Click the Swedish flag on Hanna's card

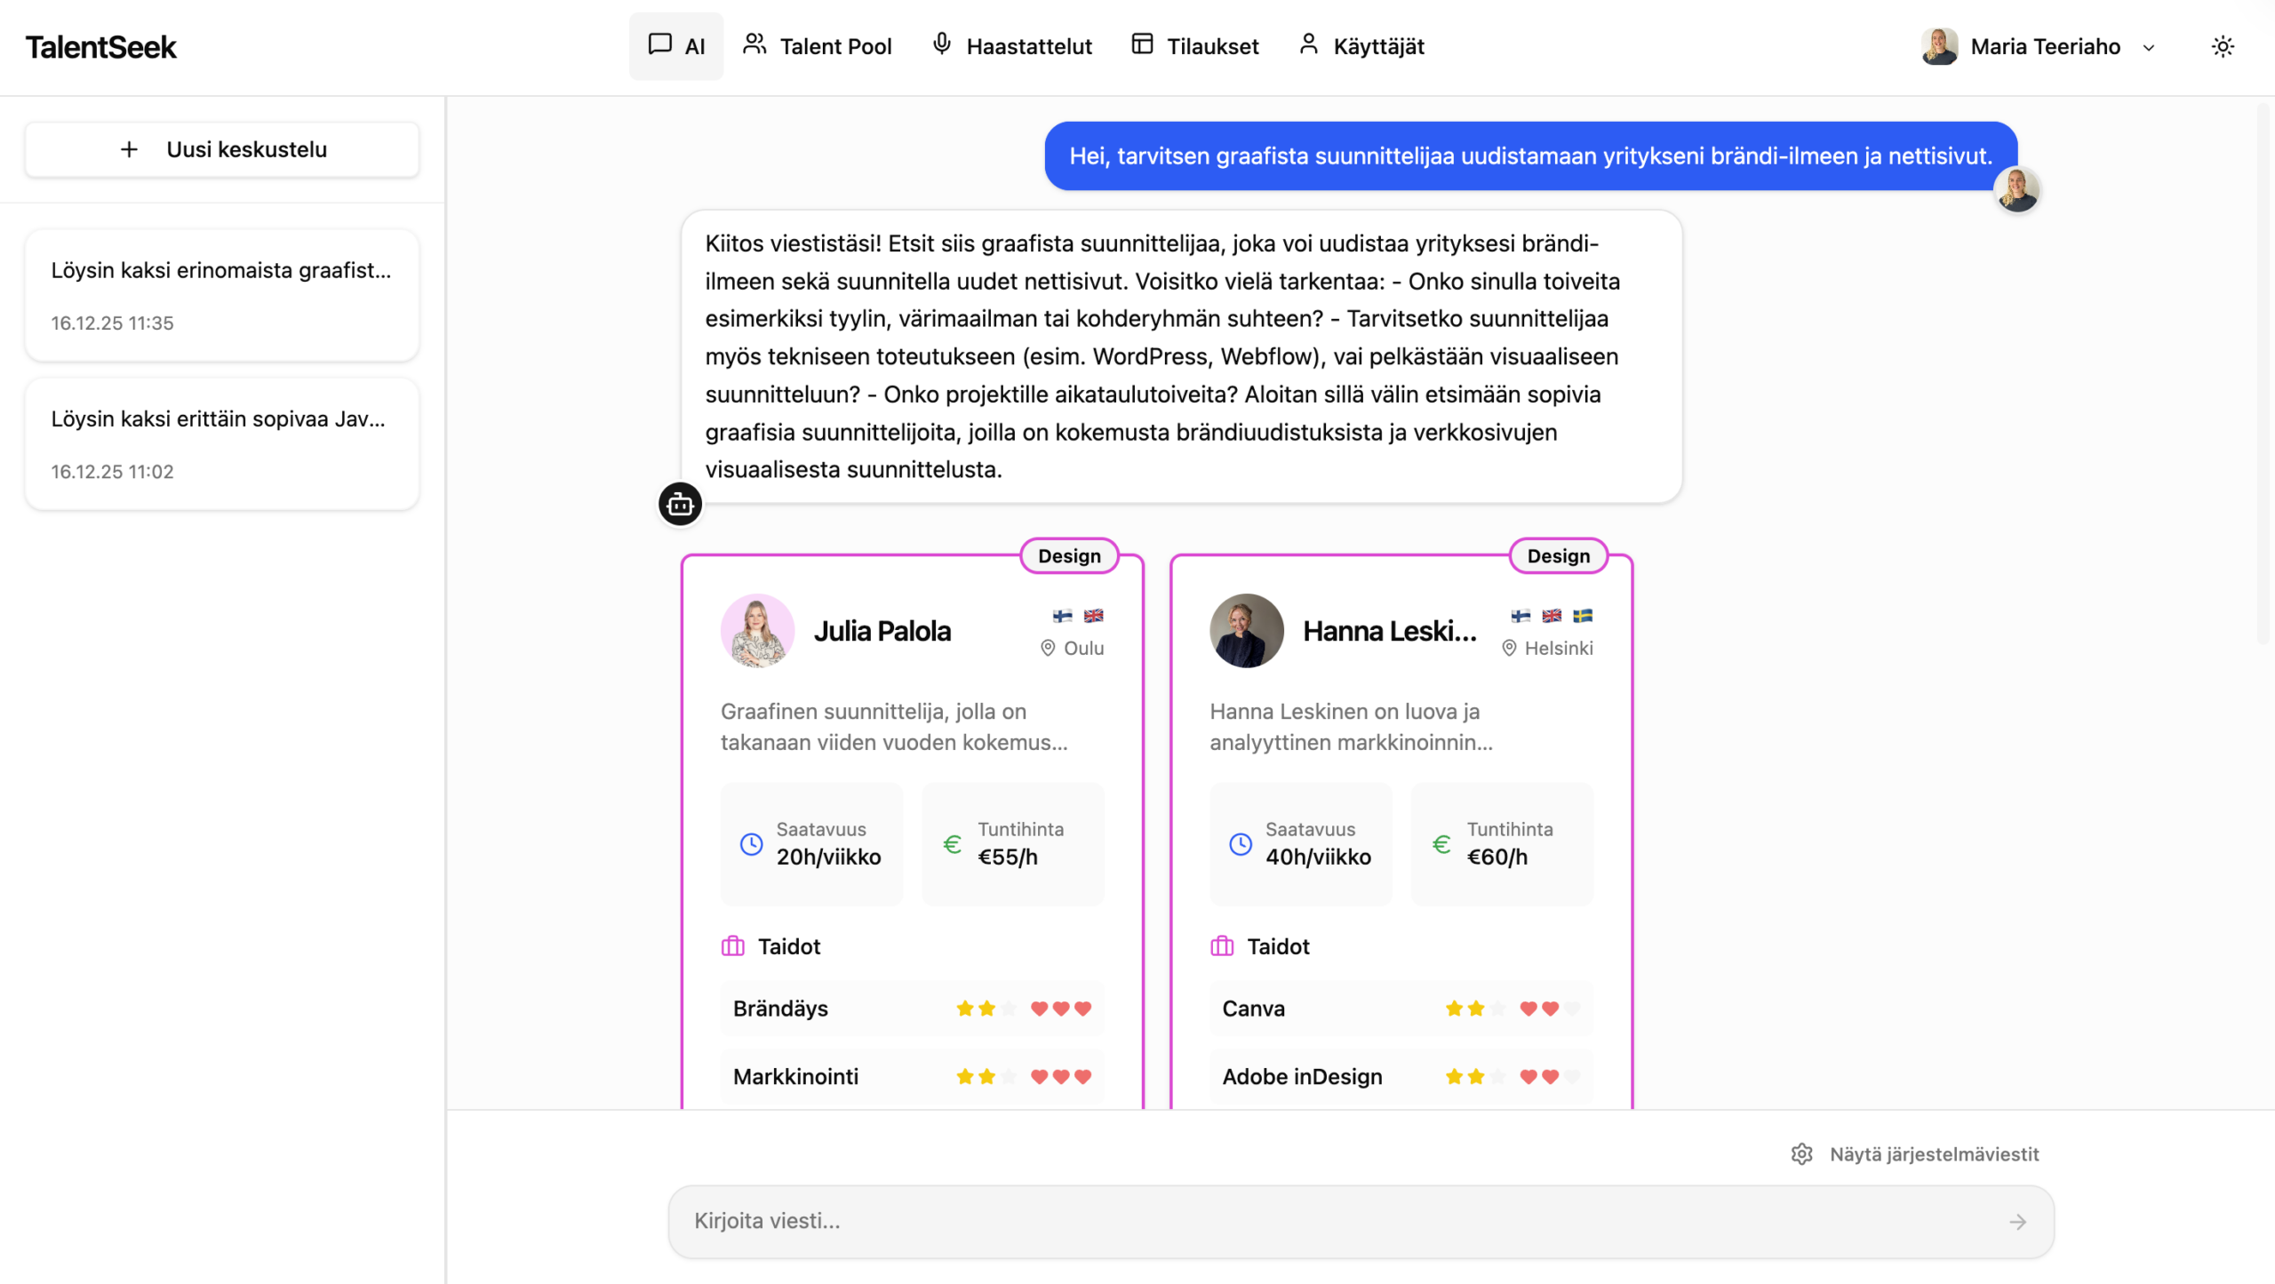(1583, 615)
